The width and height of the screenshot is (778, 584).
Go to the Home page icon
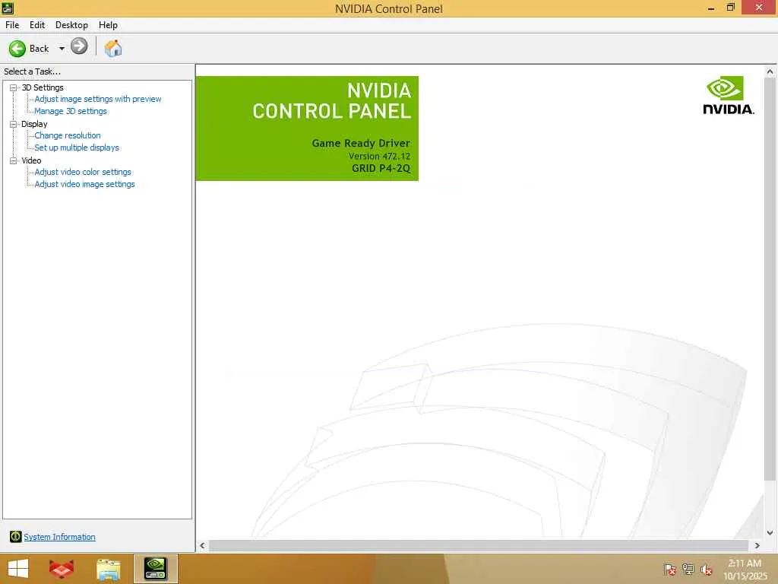coord(113,48)
